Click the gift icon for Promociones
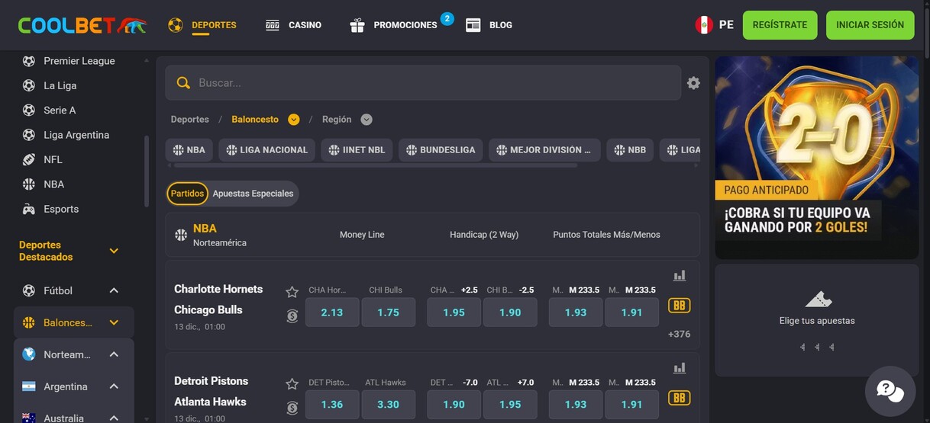The width and height of the screenshot is (930, 423). (357, 25)
